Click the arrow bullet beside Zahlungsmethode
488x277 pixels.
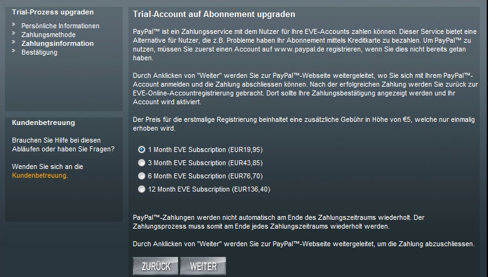(x=14, y=33)
